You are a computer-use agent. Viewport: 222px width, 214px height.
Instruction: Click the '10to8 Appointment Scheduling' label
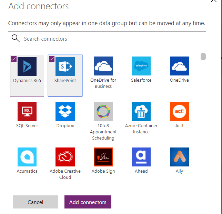coord(103,132)
